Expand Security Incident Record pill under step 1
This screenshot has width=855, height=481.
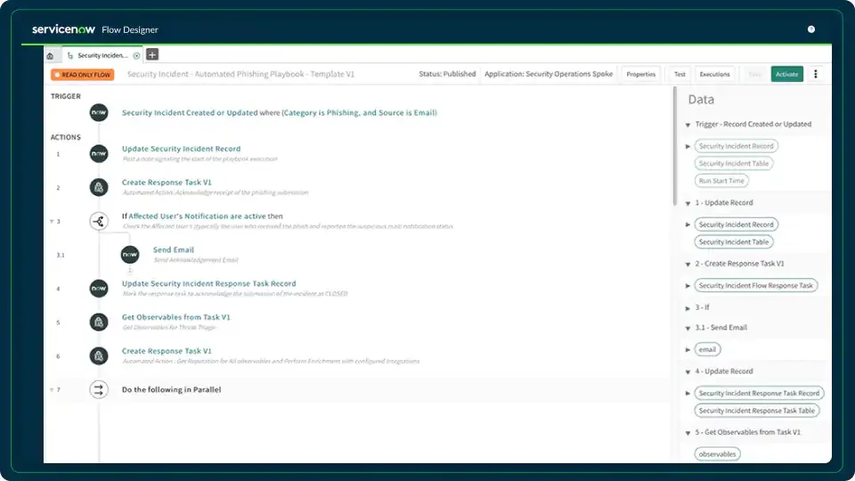688,224
